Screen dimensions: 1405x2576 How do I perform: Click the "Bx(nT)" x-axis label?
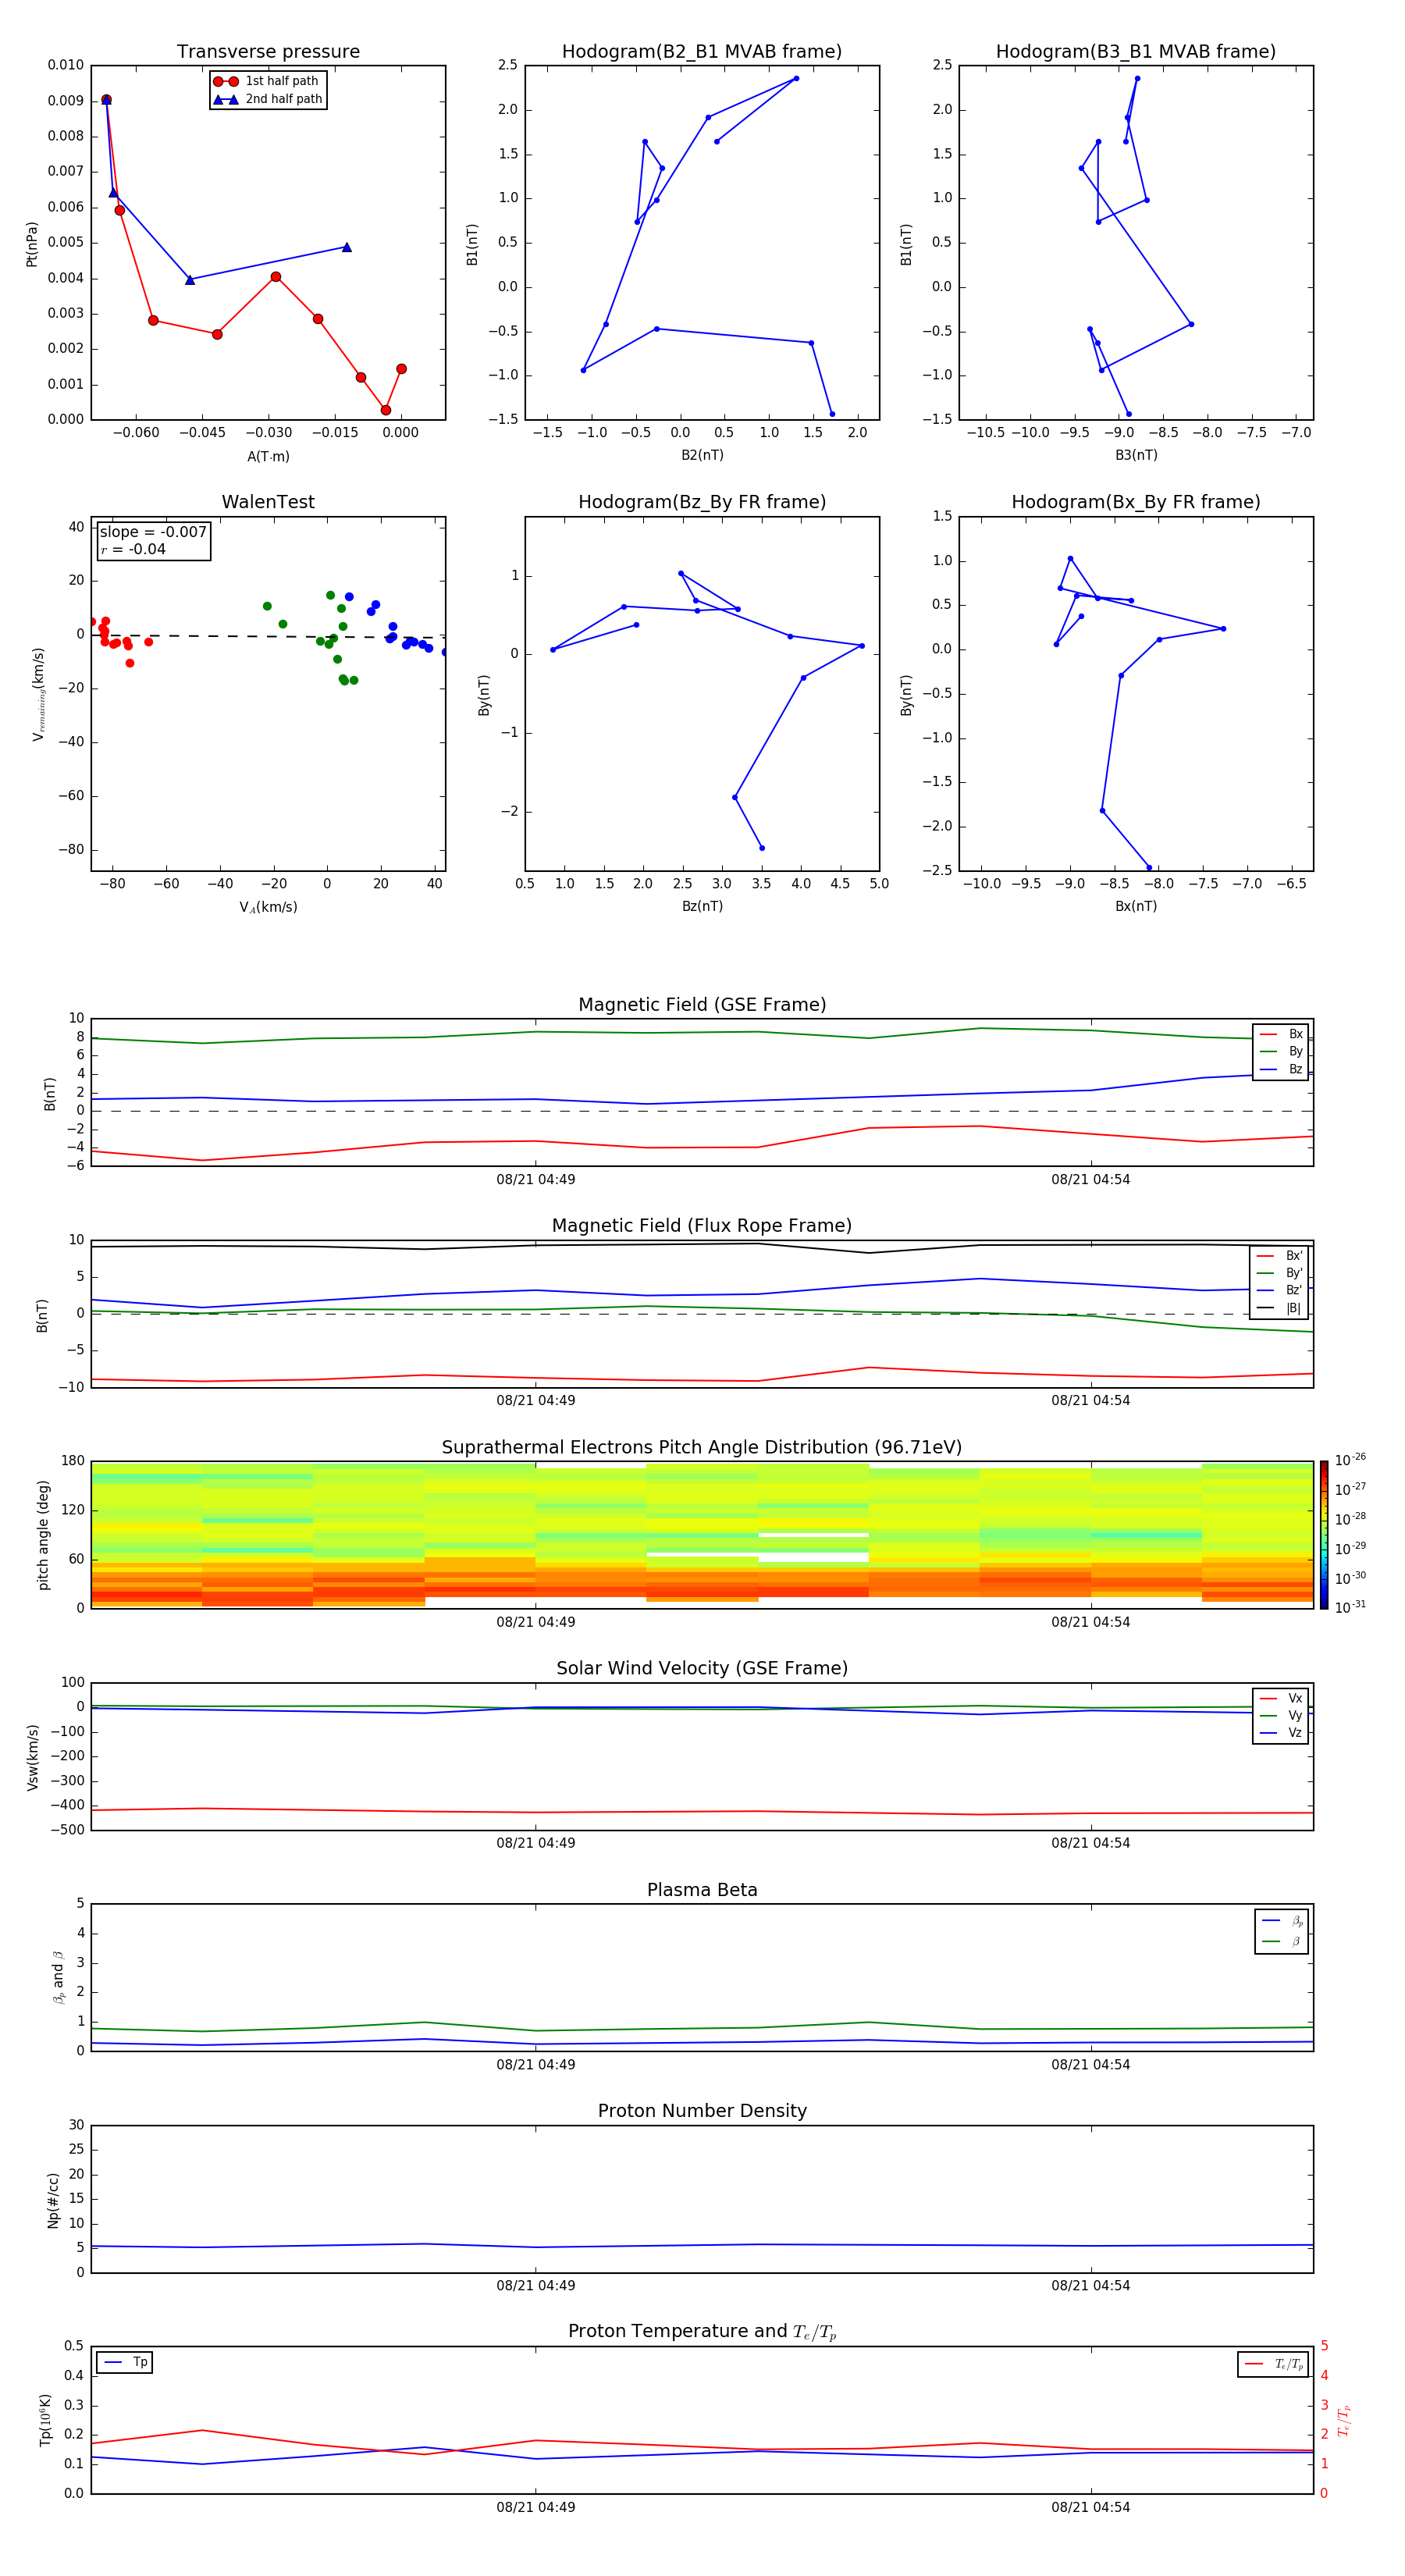(1136, 906)
